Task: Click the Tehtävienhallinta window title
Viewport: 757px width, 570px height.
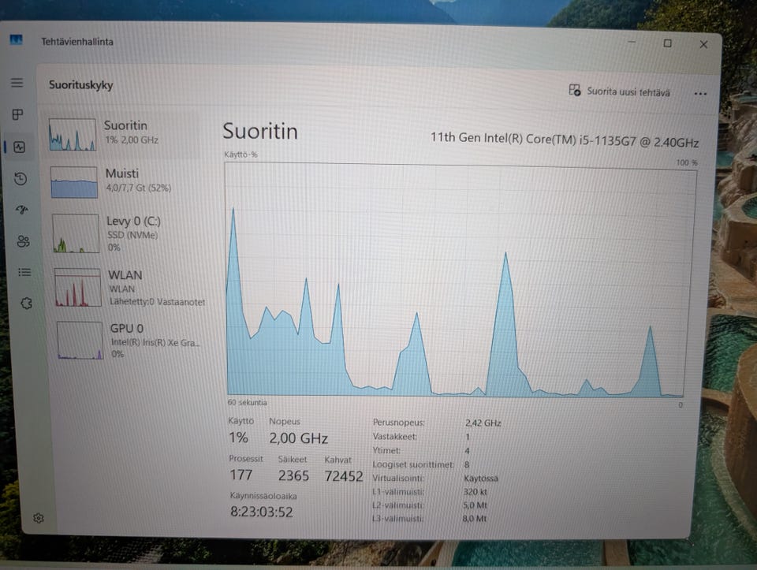Action: click(77, 42)
